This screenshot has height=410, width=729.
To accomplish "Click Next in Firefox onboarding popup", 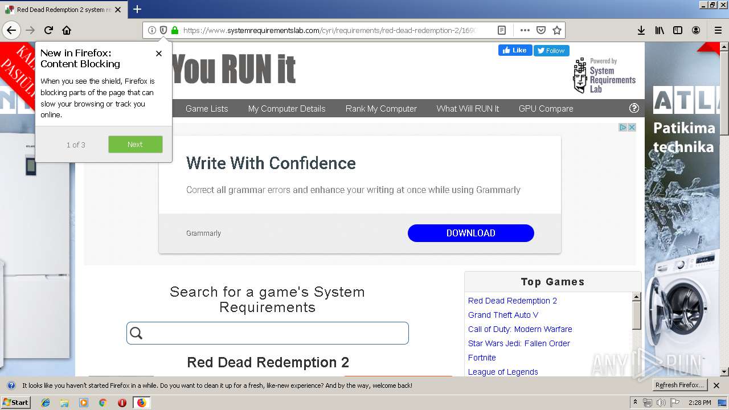I will [136, 144].
